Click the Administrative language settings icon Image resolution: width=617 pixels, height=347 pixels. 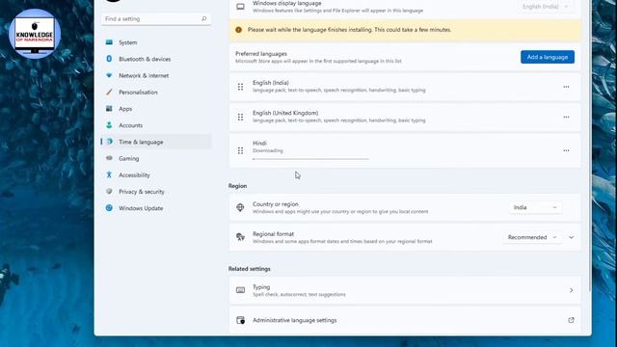(240, 320)
